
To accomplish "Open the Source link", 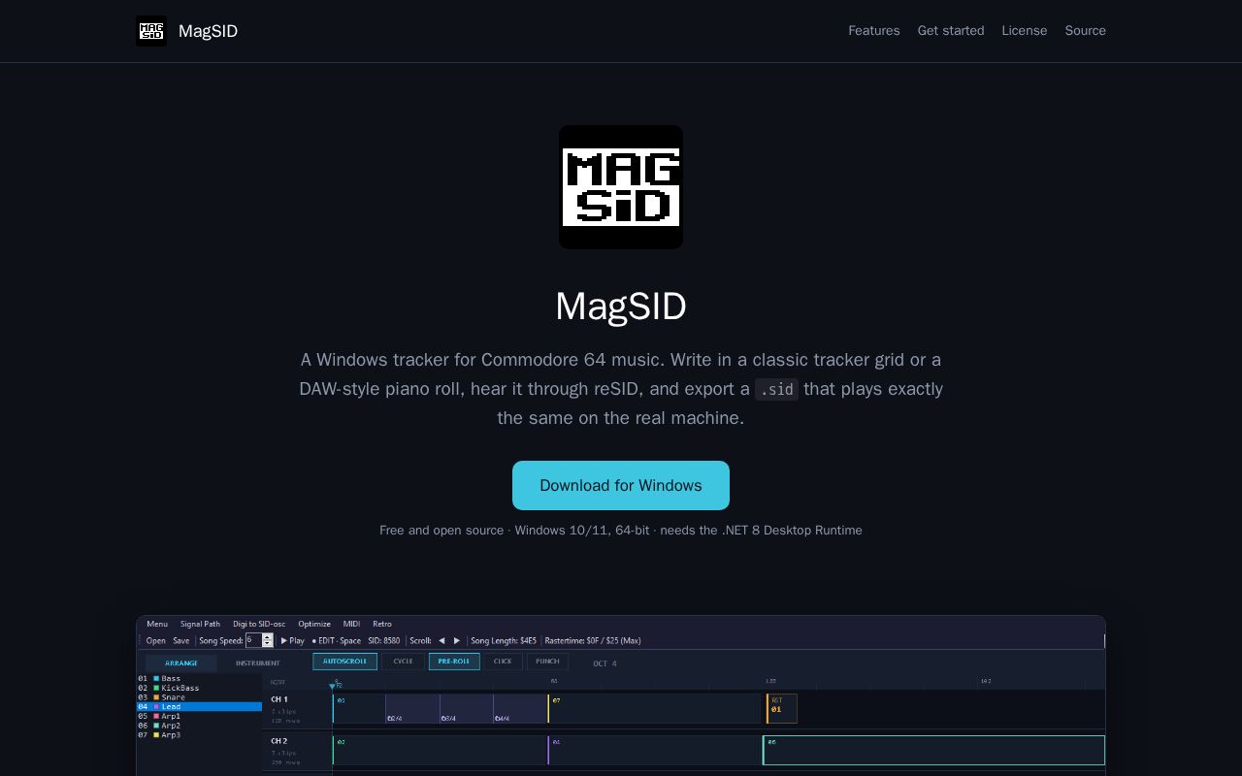I will [x=1086, y=31].
